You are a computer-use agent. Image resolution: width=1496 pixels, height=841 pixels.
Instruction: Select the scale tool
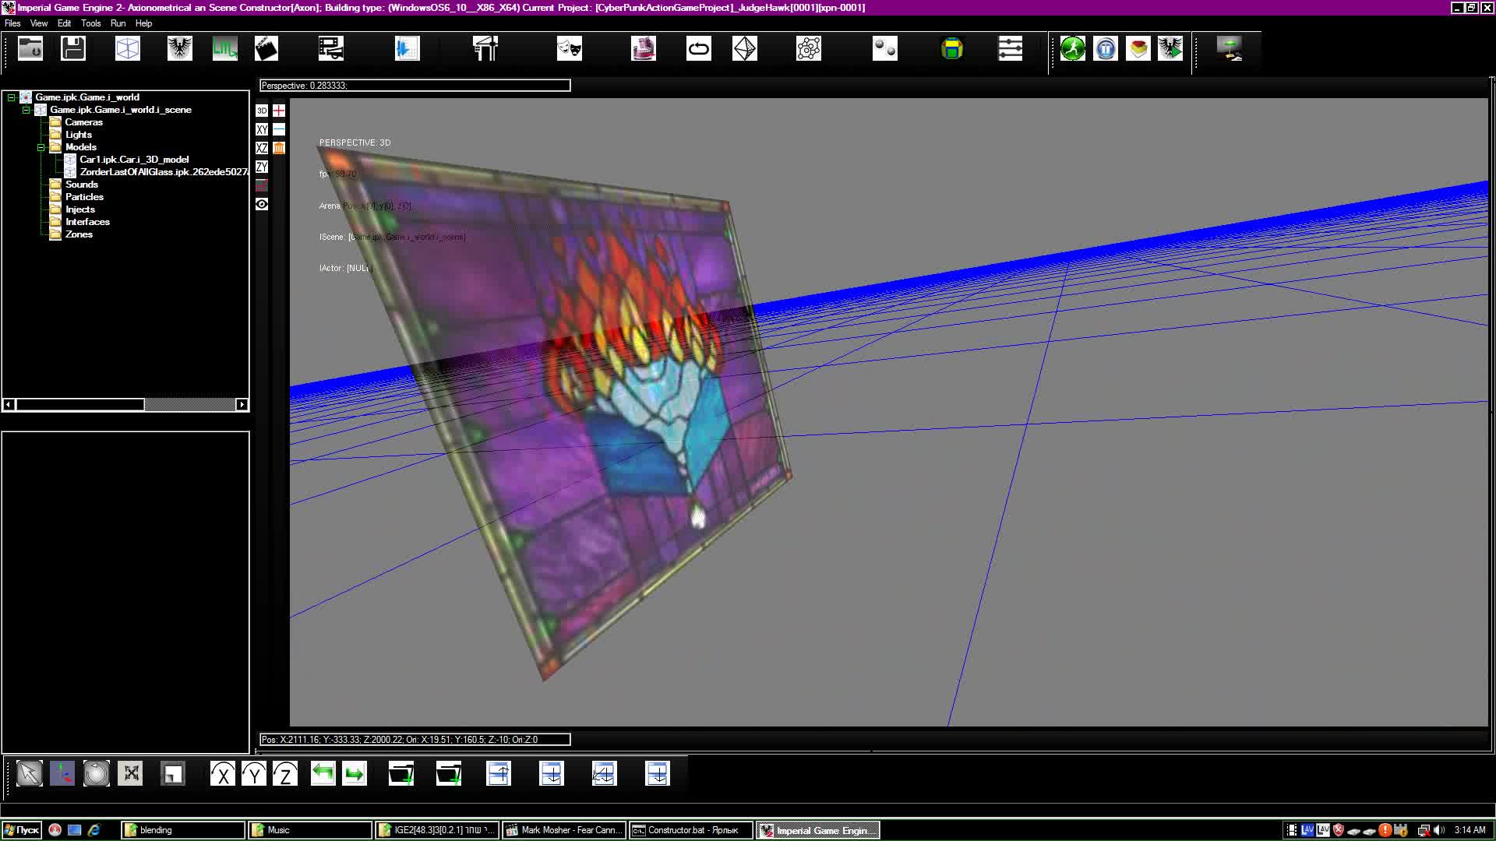131,773
